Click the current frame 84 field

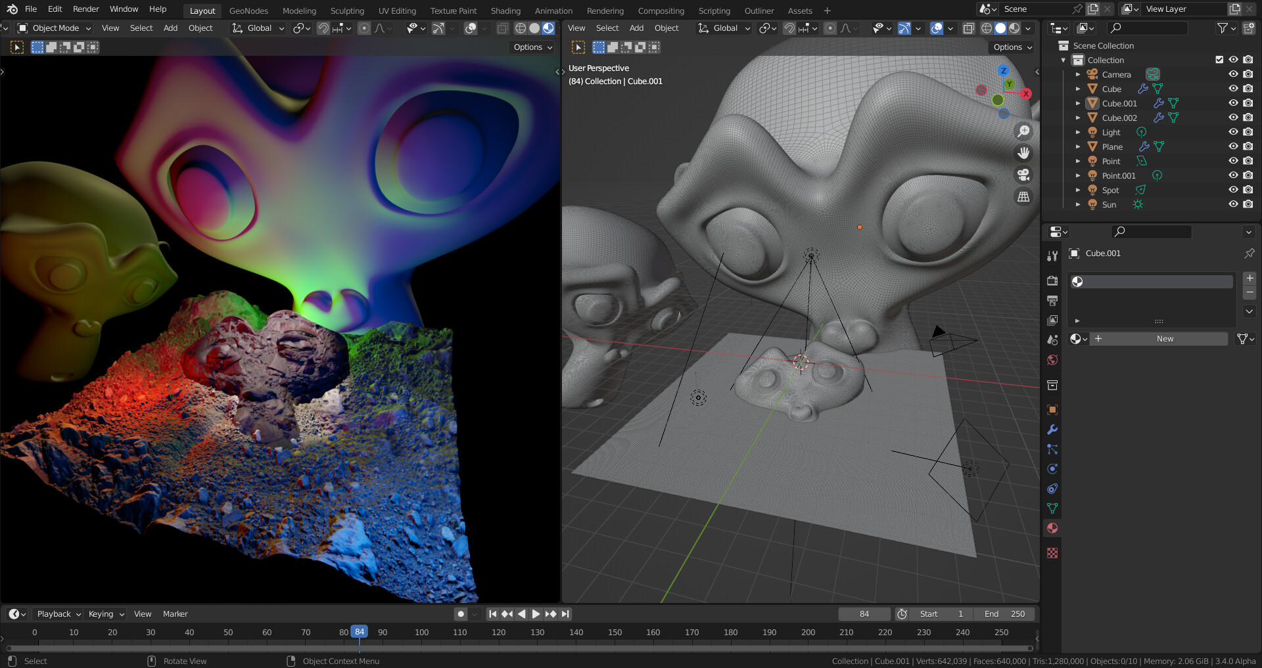[864, 613]
